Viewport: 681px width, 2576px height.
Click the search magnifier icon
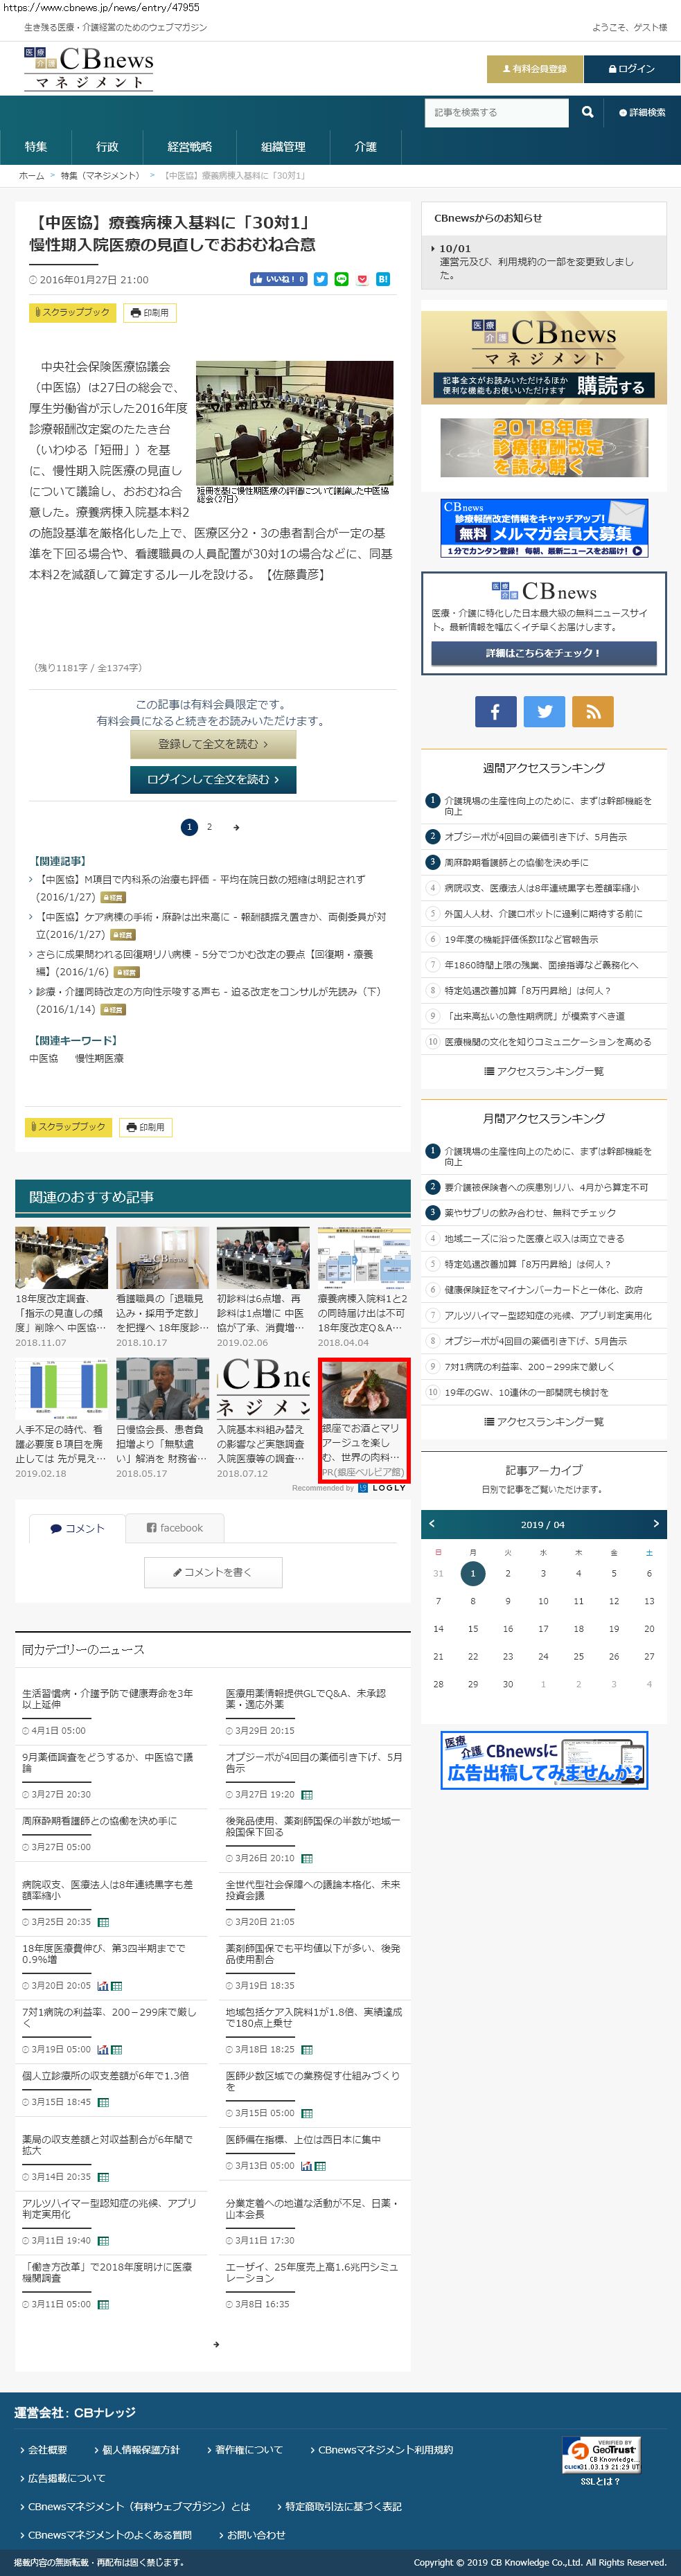587,112
